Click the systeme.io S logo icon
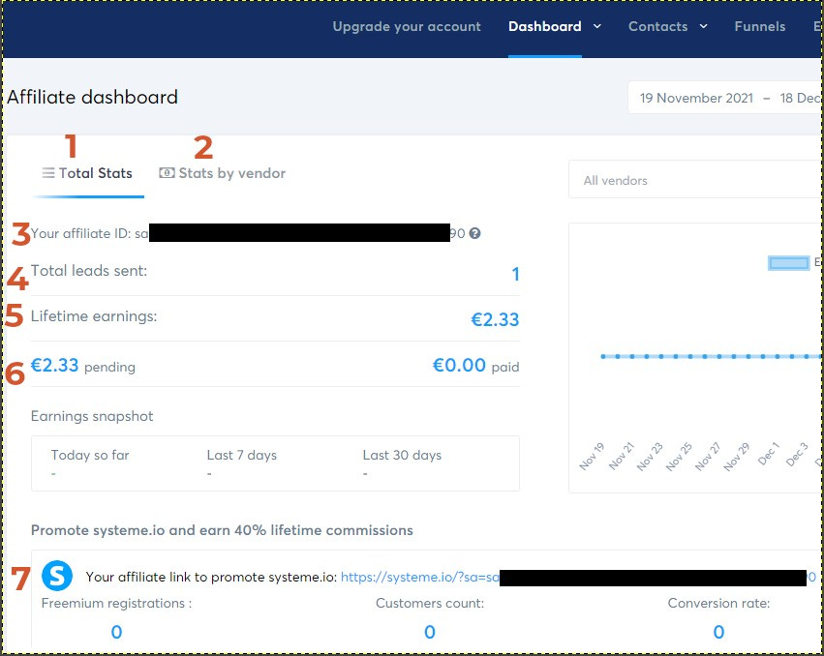824x656 pixels. [57, 576]
